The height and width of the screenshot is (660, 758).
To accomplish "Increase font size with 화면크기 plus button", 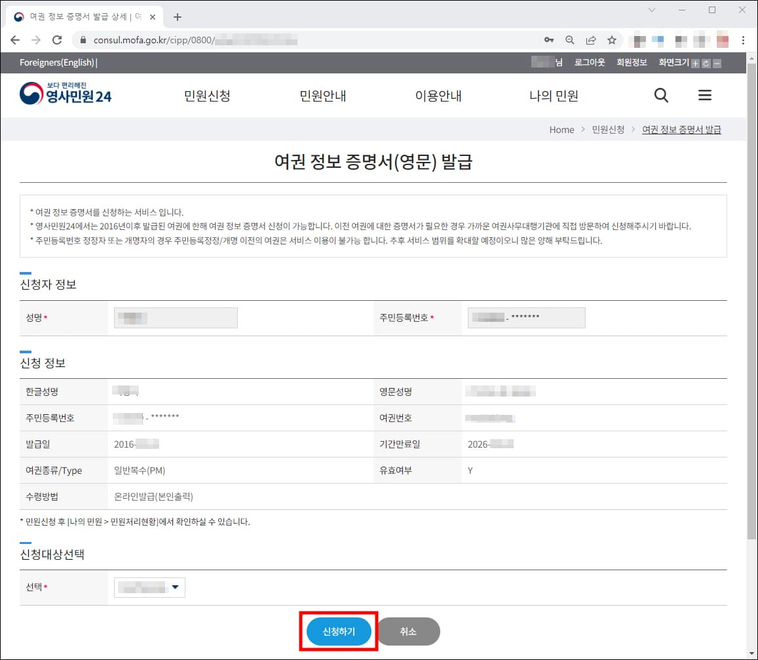I will [694, 63].
